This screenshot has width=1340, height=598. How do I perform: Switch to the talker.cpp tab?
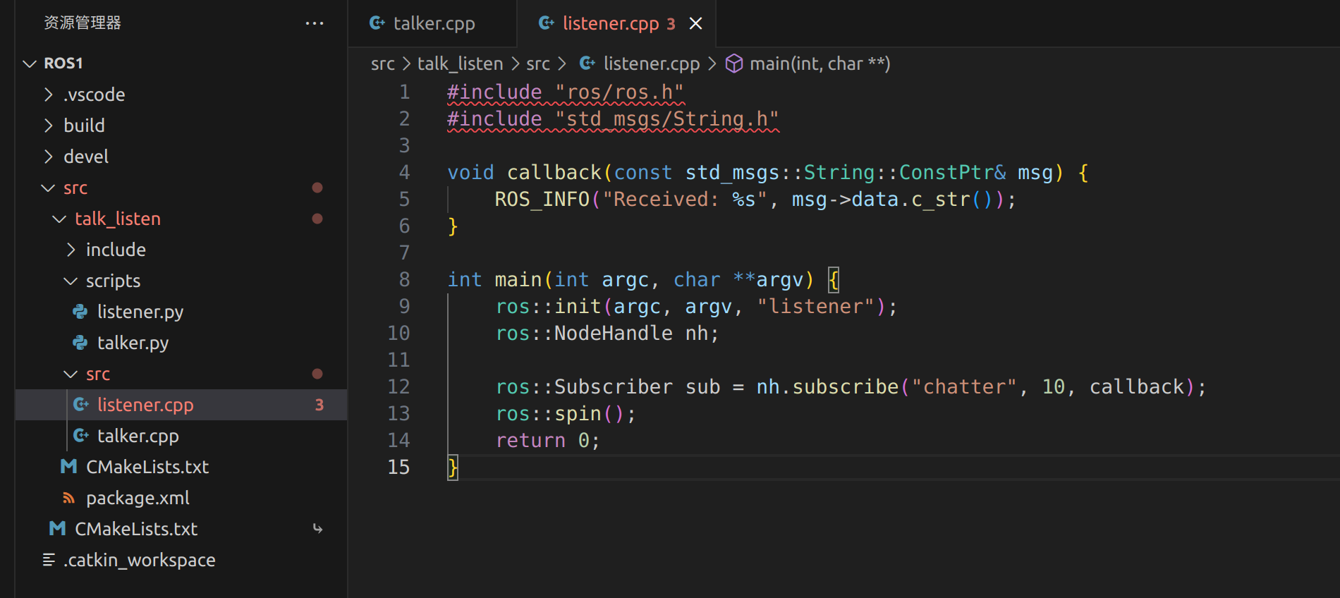pyautogui.click(x=433, y=23)
